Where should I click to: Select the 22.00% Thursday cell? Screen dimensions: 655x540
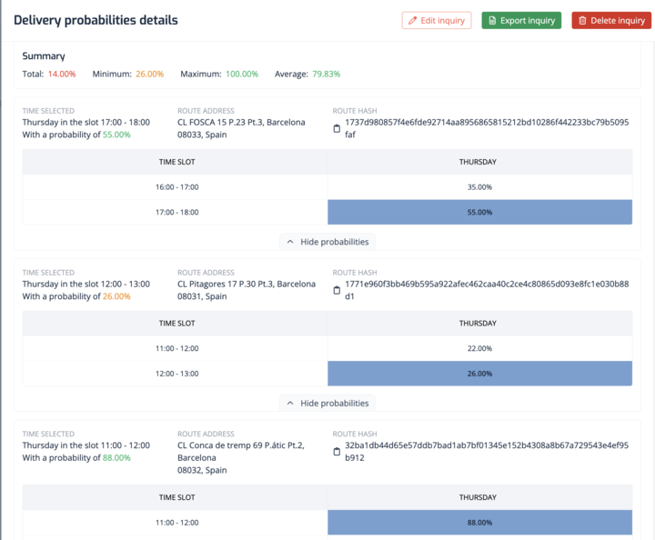pos(479,348)
